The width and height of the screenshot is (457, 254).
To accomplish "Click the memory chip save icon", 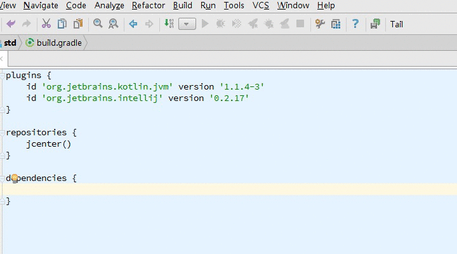I will [x=375, y=23].
